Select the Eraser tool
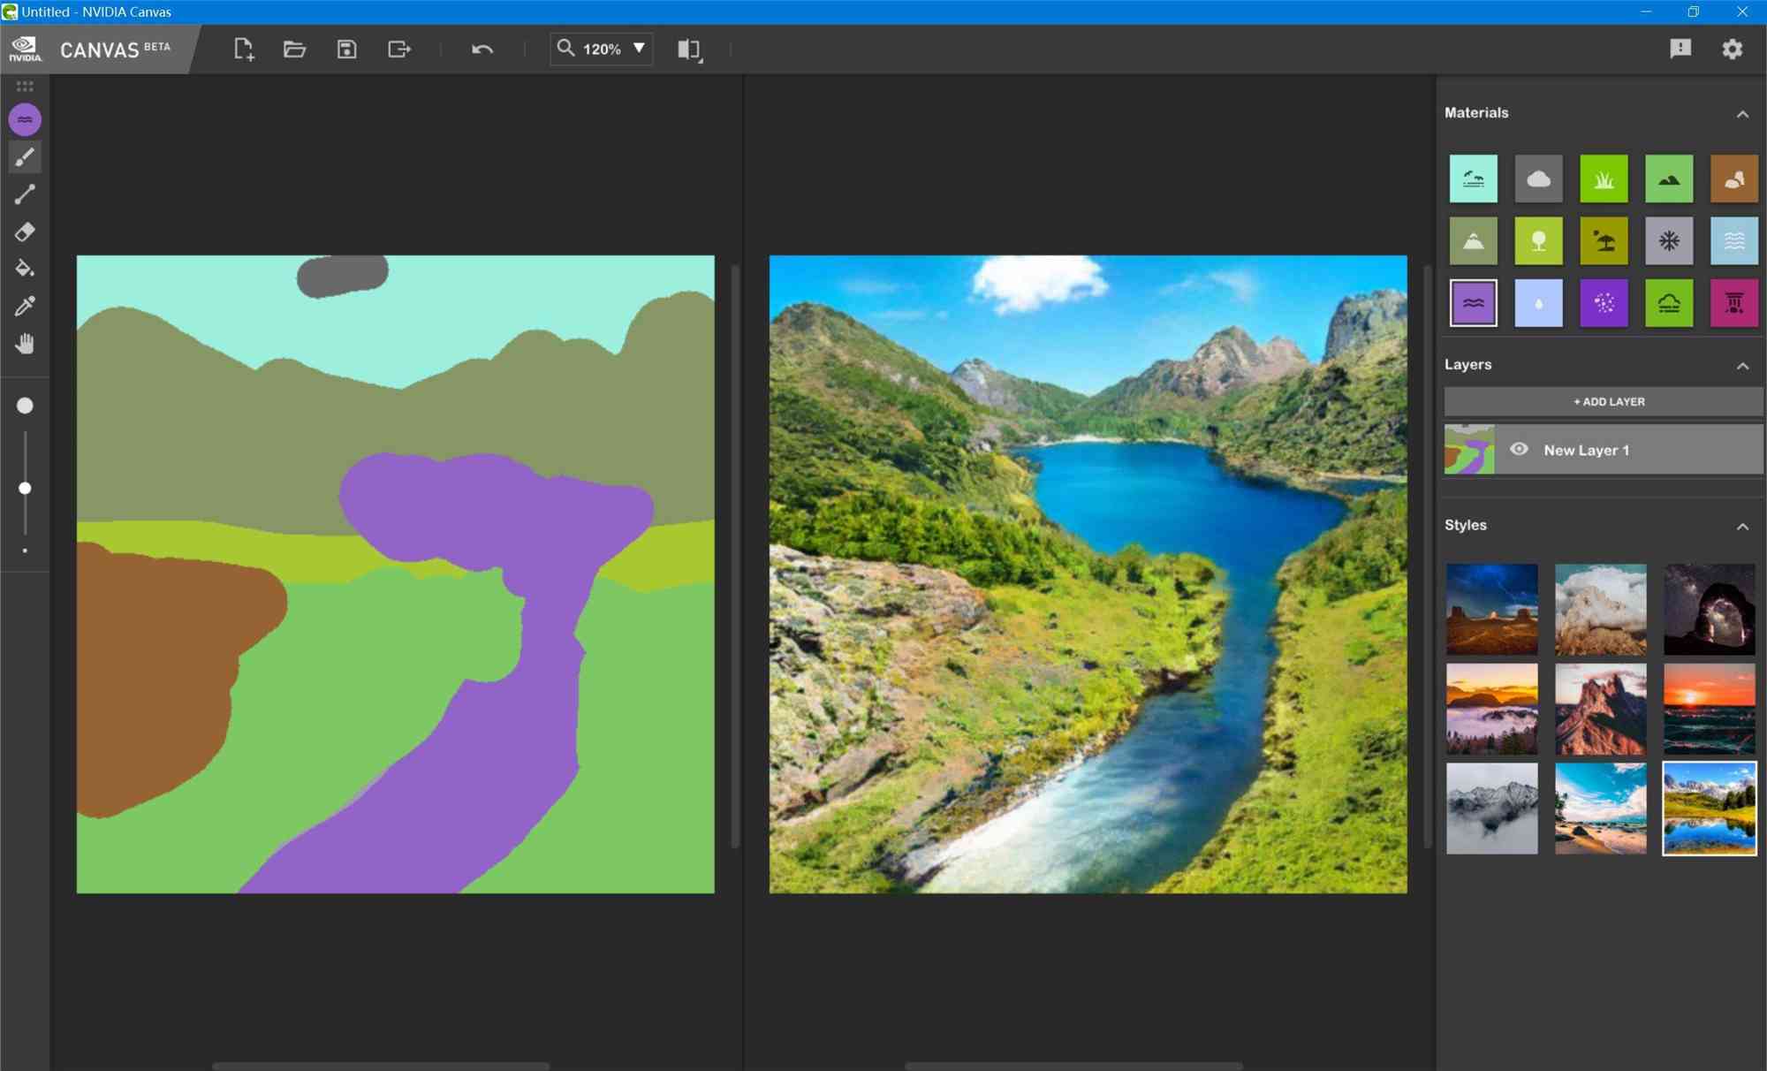 26,232
